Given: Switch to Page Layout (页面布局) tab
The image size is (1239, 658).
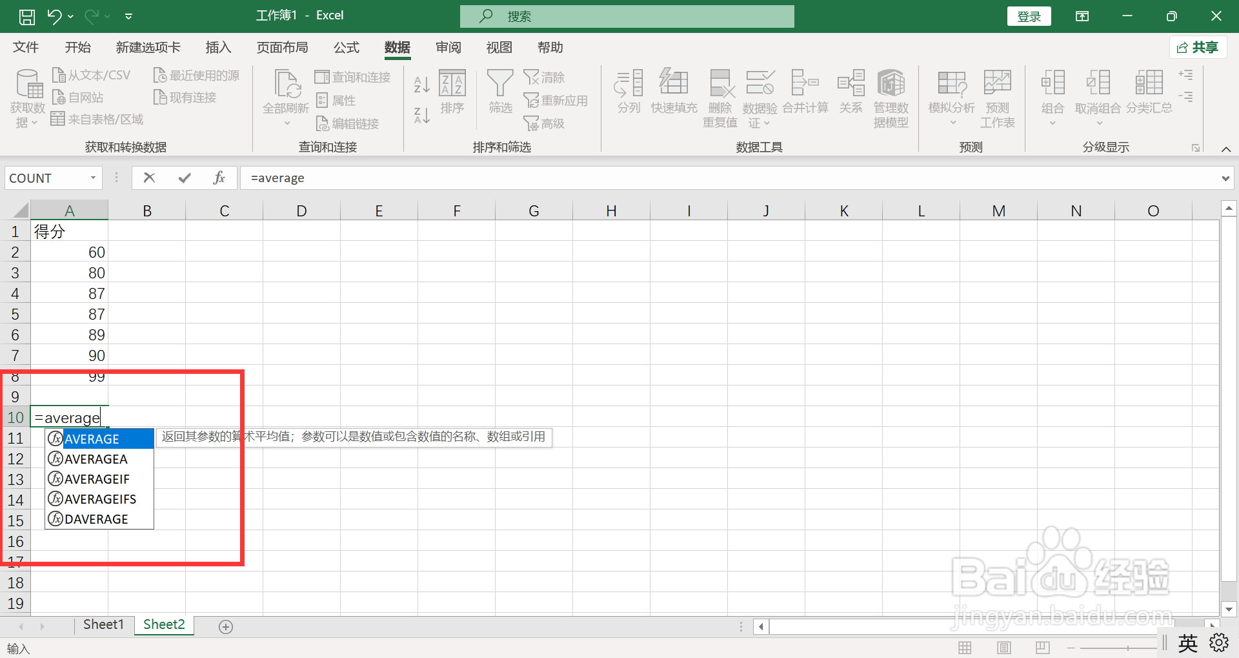Looking at the screenshot, I should pyautogui.click(x=282, y=47).
